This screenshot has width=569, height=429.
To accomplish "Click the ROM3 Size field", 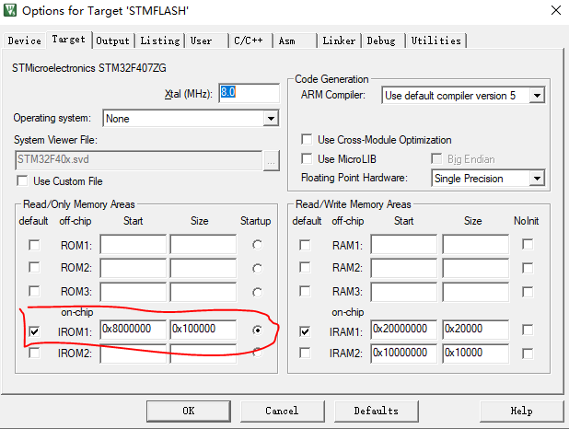I will click(203, 292).
